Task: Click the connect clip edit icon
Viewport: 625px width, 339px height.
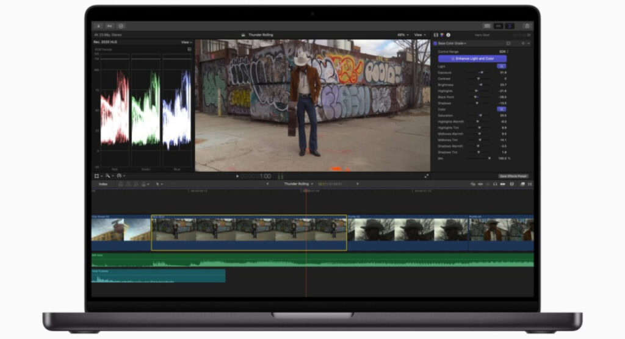Action: [x=120, y=184]
